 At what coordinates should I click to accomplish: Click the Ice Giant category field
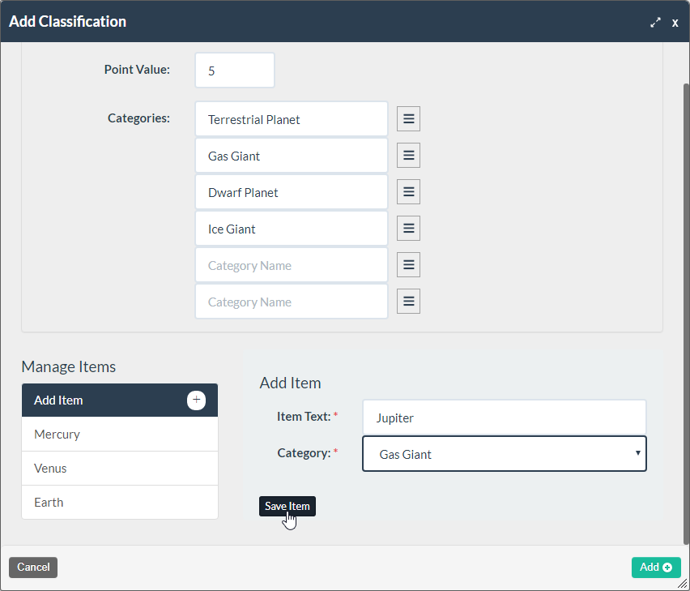click(292, 229)
